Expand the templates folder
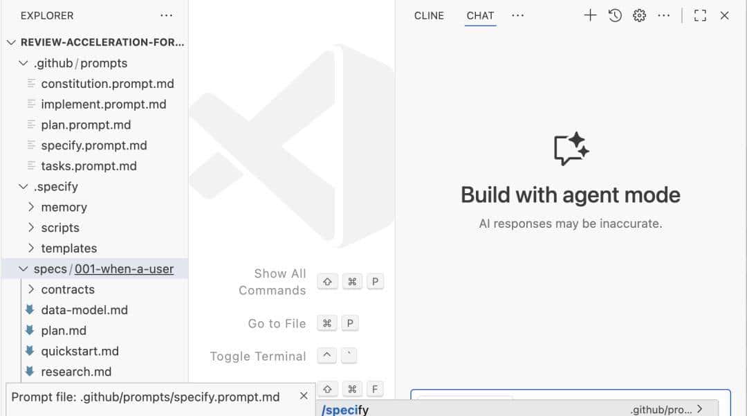Screen dimensions: 747x416 pyautogui.click(x=68, y=248)
